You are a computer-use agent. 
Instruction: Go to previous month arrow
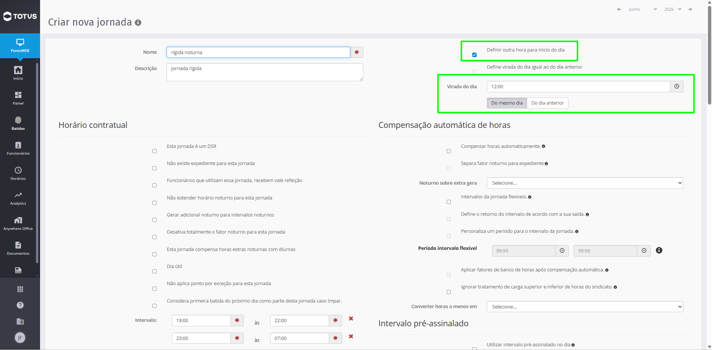(x=619, y=9)
